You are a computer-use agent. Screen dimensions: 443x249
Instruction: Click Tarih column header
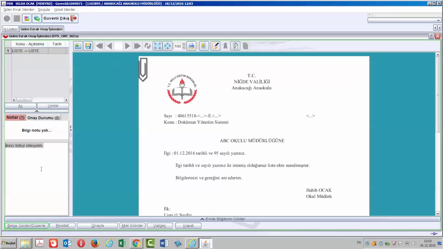[57, 44]
